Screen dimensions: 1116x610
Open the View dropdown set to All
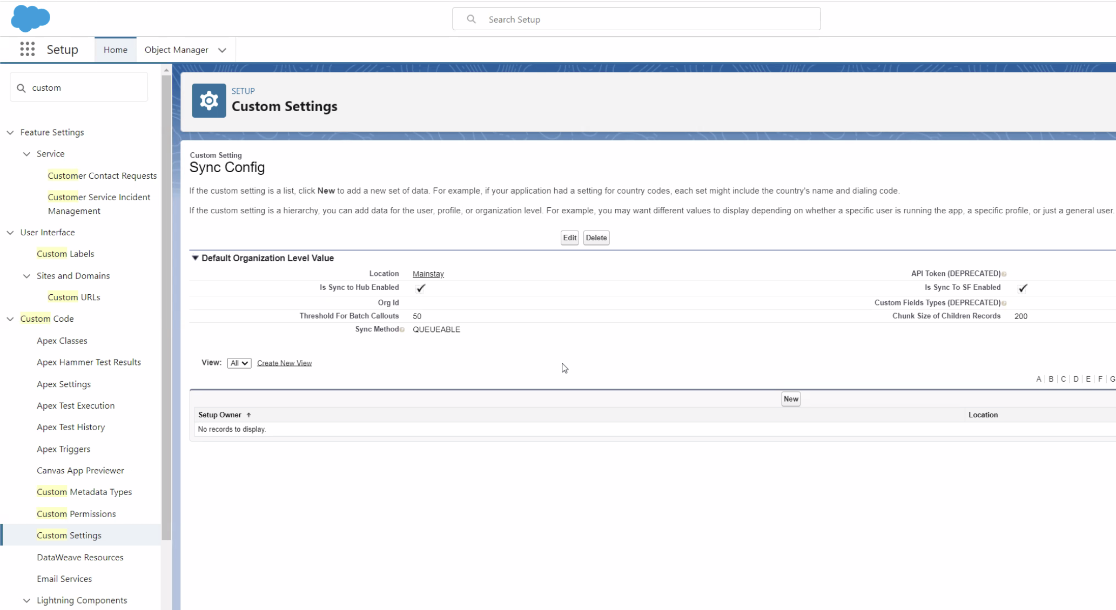pos(239,363)
